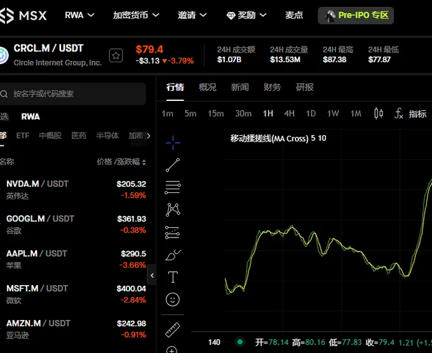Select the trend line drawing tool
This screenshot has width=432, height=353.
[x=173, y=165]
